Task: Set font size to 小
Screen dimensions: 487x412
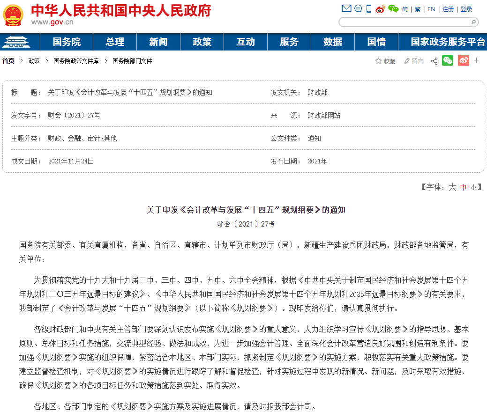Action: point(473,187)
